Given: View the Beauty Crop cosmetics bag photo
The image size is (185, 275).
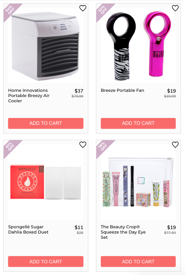Looking at the screenshot, I should (138, 182).
